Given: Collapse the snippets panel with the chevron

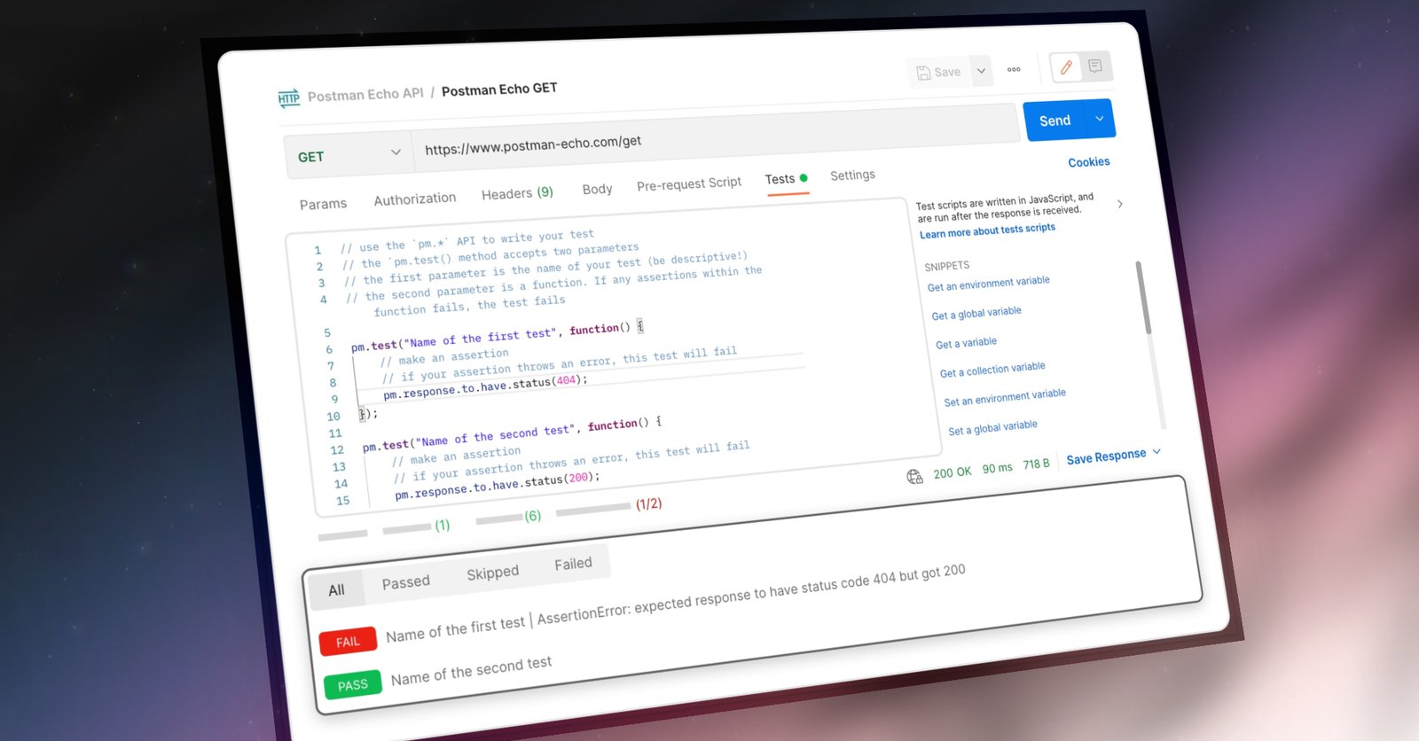Looking at the screenshot, I should pos(1120,204).
